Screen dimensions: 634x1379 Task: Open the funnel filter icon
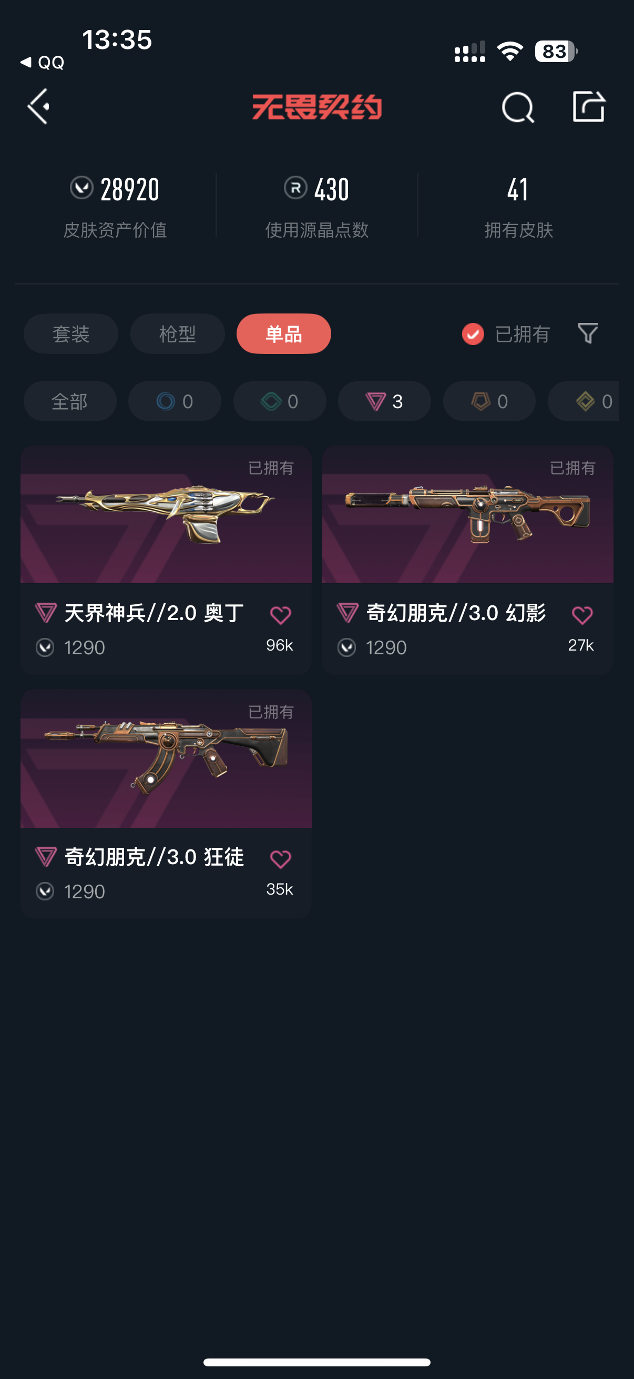(588, 333)
